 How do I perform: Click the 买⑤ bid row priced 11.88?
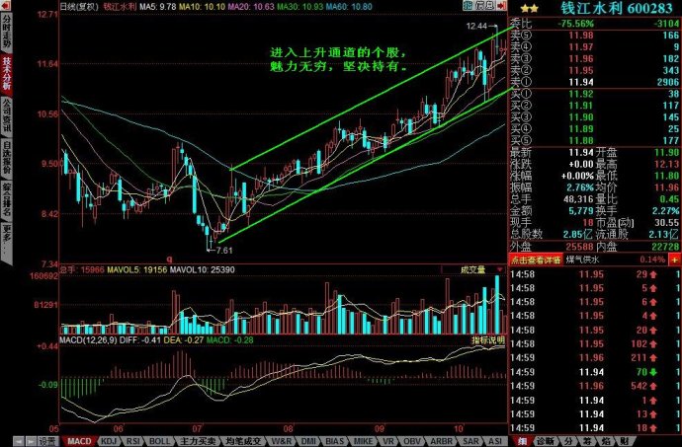pyautogui.click(x=595, y=141)
